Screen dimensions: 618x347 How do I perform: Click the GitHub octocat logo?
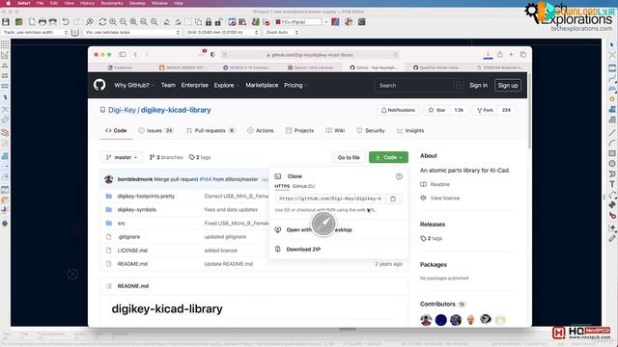click(x=99, y=85)
